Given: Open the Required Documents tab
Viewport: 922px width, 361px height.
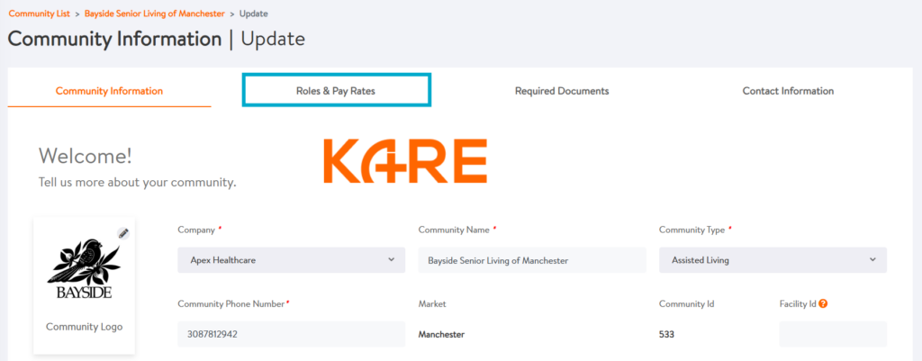Looking at the screenshot, I should pyautogui.click(x=562, y=91).
